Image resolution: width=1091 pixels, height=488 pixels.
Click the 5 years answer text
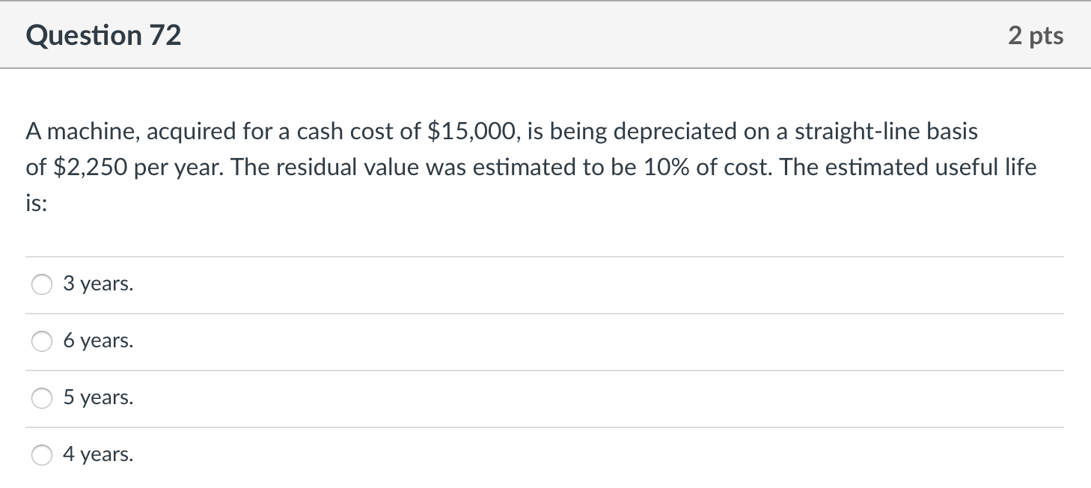tap(99, 398)
